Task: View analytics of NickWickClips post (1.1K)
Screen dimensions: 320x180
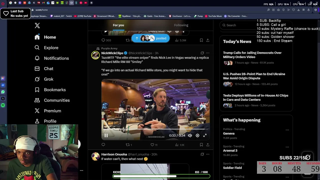Action: click(x=179, y=145)
